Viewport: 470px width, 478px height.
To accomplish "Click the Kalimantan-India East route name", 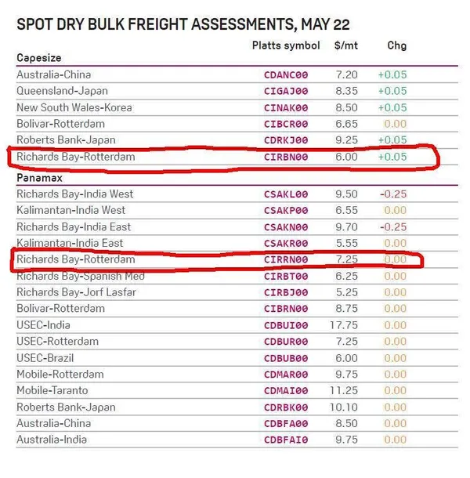I will 70,243.
